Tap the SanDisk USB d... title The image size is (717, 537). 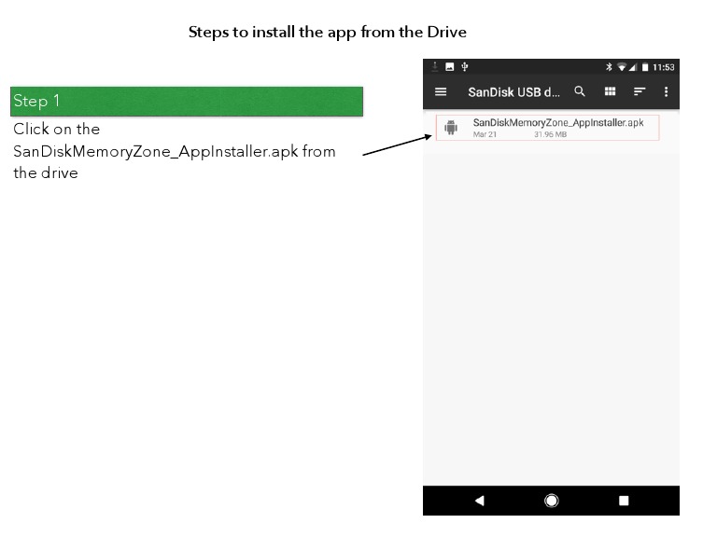[x=513, y=92]
